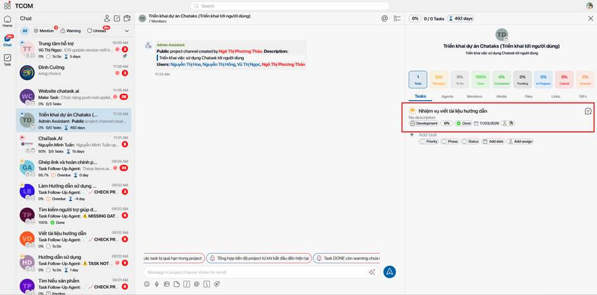Click the image attachment icon

(x=166, y=284)
